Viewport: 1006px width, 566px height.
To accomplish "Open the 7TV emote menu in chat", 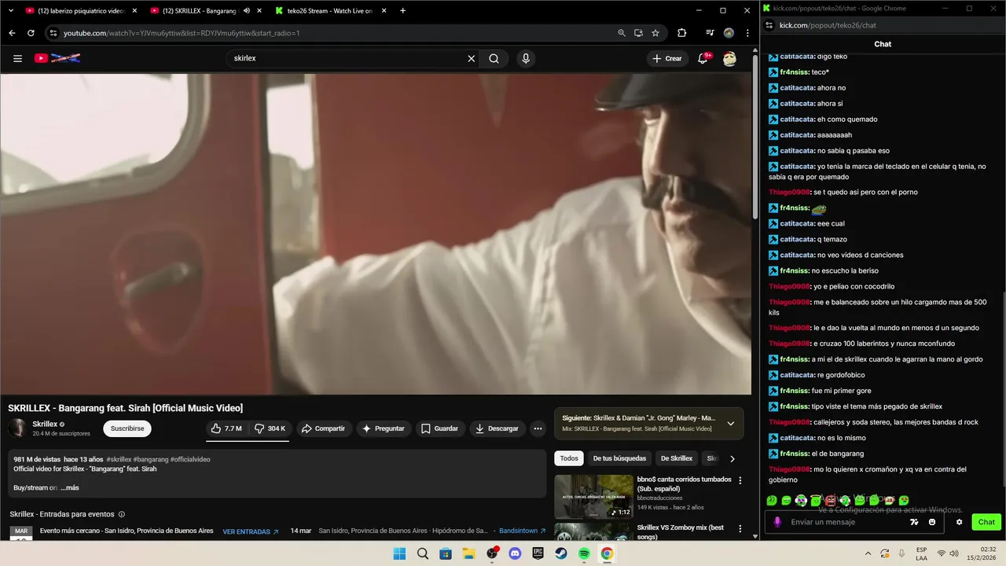I will pyautogui.click(x=914, y=522).
